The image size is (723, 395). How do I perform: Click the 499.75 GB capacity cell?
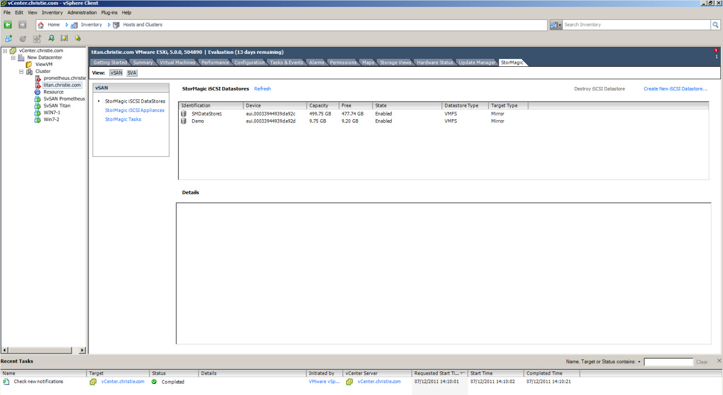320,114
